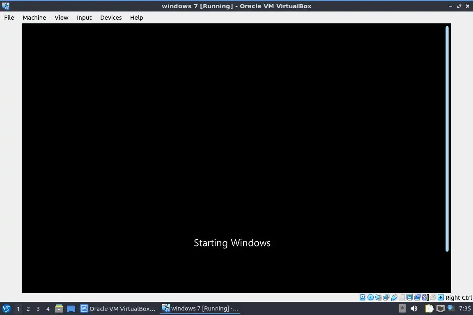
Task: Switch to workspace 4
Action: (48, 309)
